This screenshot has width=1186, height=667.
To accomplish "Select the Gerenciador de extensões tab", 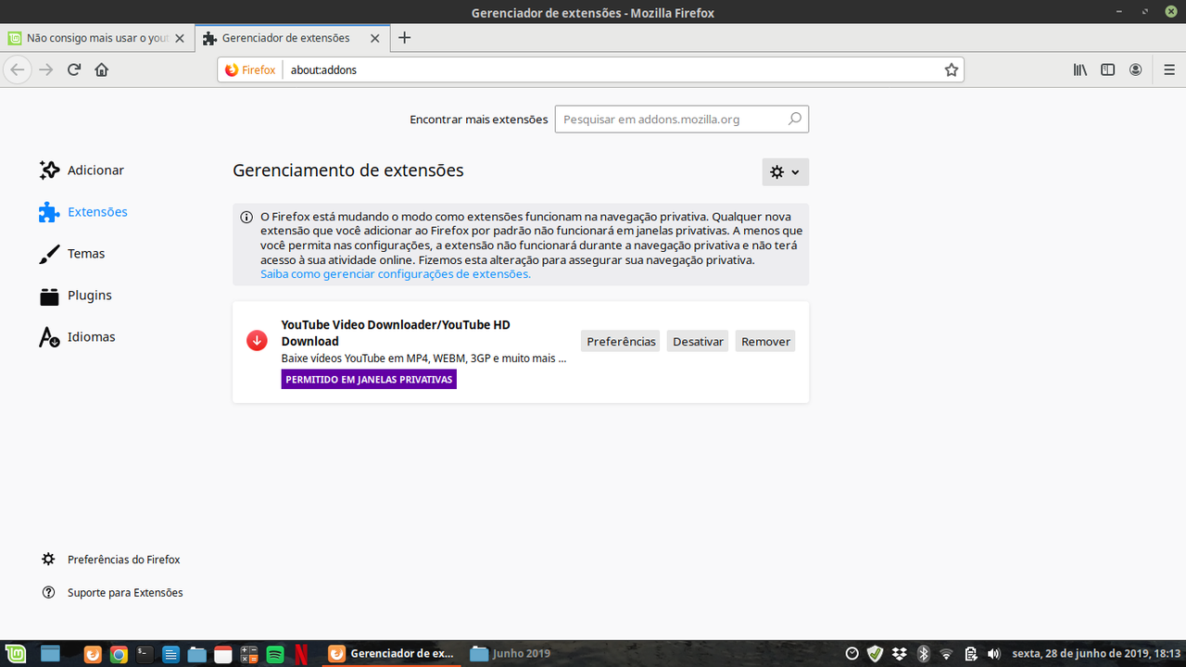I will click(292, 39).
